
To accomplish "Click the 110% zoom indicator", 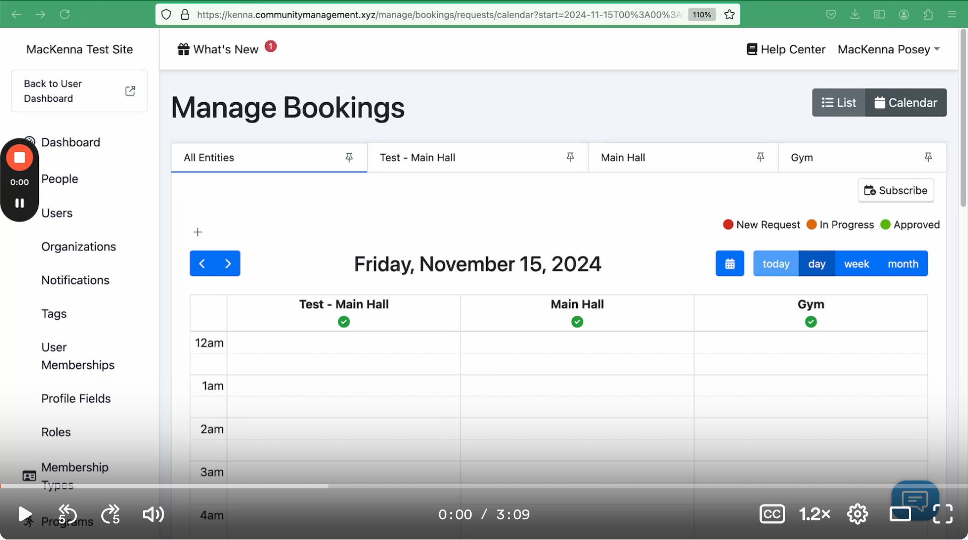I will (701, 14).
